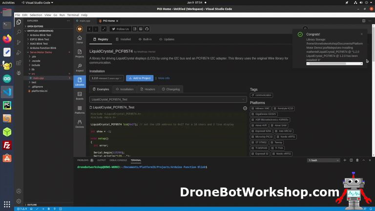Navigate back in PIO Home toolbar

[x=90, y=29]
